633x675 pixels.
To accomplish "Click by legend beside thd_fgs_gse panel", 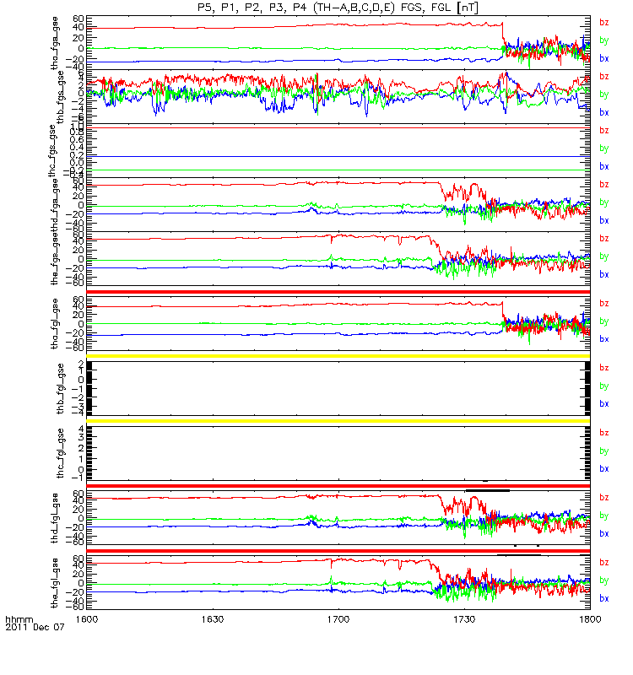I will 604,202.
